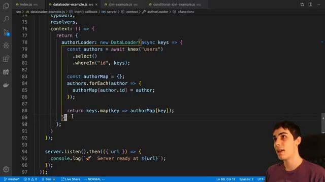Click resolvers on line 75
The height and width of the screenshot is (182, 325).
63,22
